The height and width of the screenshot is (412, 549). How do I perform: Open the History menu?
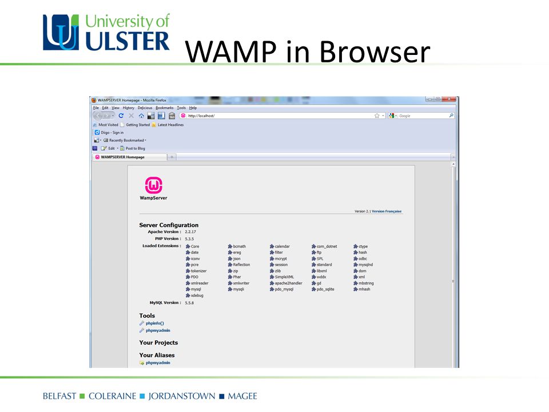click(x=129, y=108)
